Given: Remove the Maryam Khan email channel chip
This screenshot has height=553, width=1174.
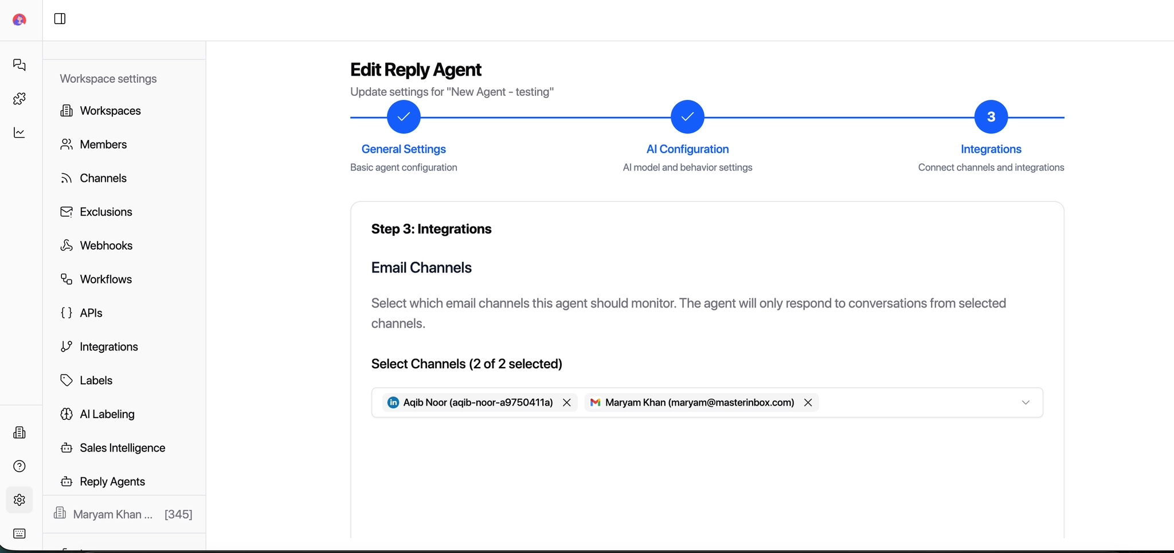Looking at the screenshot, I should click(x=808, y=402).
